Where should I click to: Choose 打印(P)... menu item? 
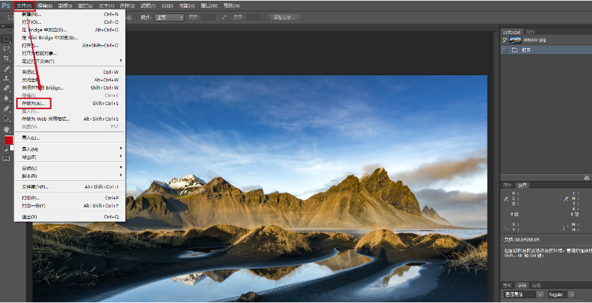pos(70,198)
